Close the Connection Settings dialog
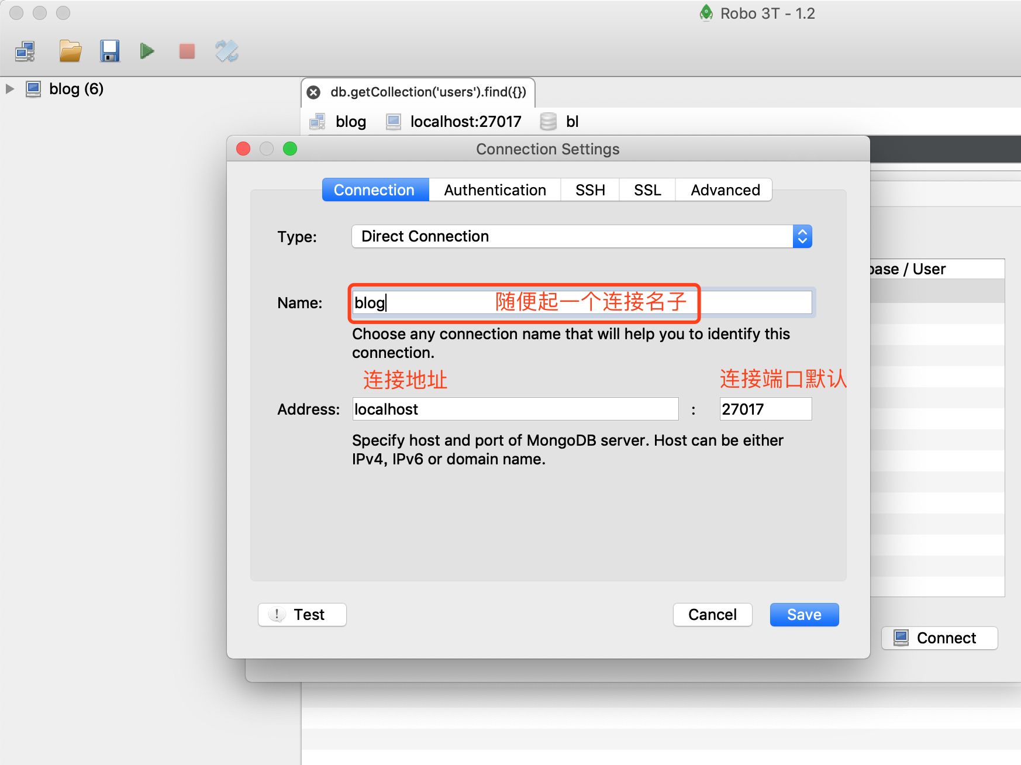This screenshot has height=765, width=1021. point(243,149)
